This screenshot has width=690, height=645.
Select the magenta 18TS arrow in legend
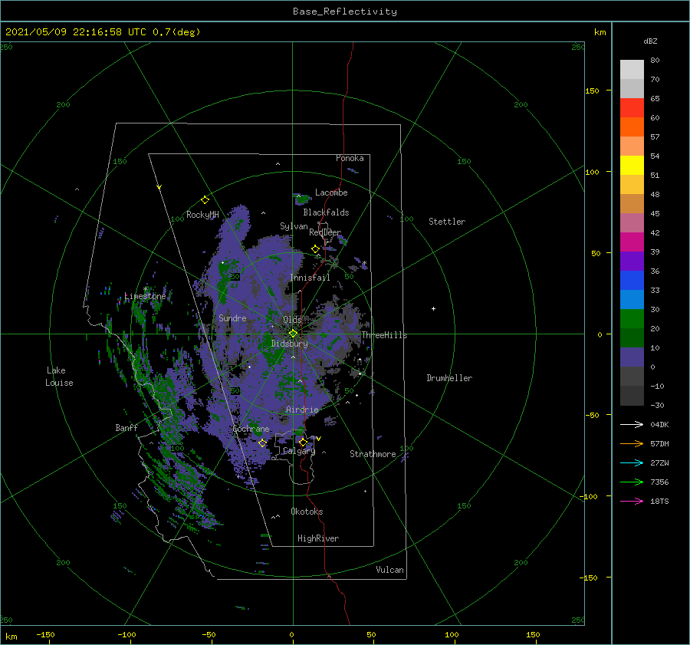[x=632, y=501]
